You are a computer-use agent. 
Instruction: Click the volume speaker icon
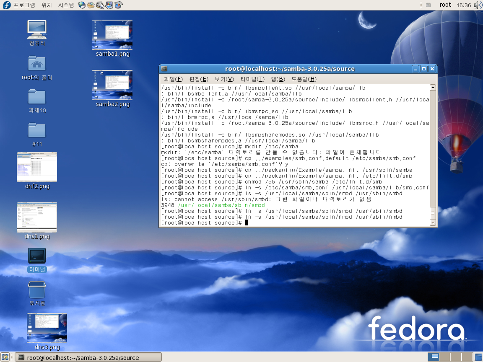point(478,5)
